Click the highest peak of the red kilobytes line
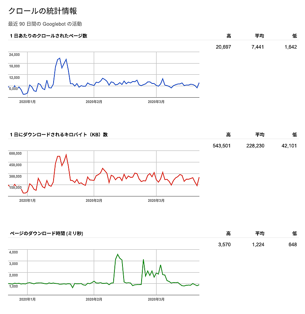 pyautogui.click(x=66, y=155)
